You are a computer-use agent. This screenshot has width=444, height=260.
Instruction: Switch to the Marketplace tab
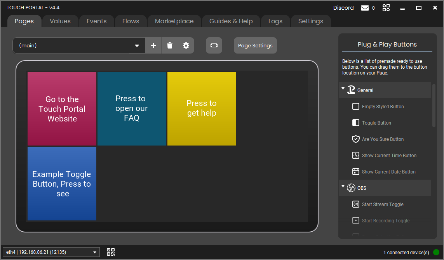pyautogui.click(x=174, y=21)
